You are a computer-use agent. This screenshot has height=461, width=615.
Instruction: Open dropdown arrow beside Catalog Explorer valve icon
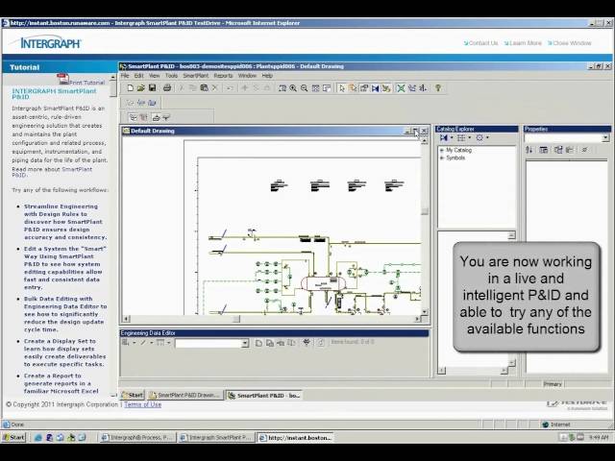point(452,137)
